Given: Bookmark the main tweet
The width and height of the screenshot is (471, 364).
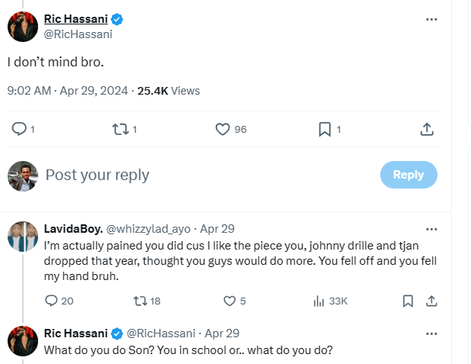Looking at the screenshot, I should pyautogui.click(x=325, y=130).
